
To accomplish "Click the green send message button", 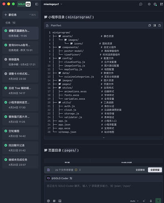I will pos(158,201).
